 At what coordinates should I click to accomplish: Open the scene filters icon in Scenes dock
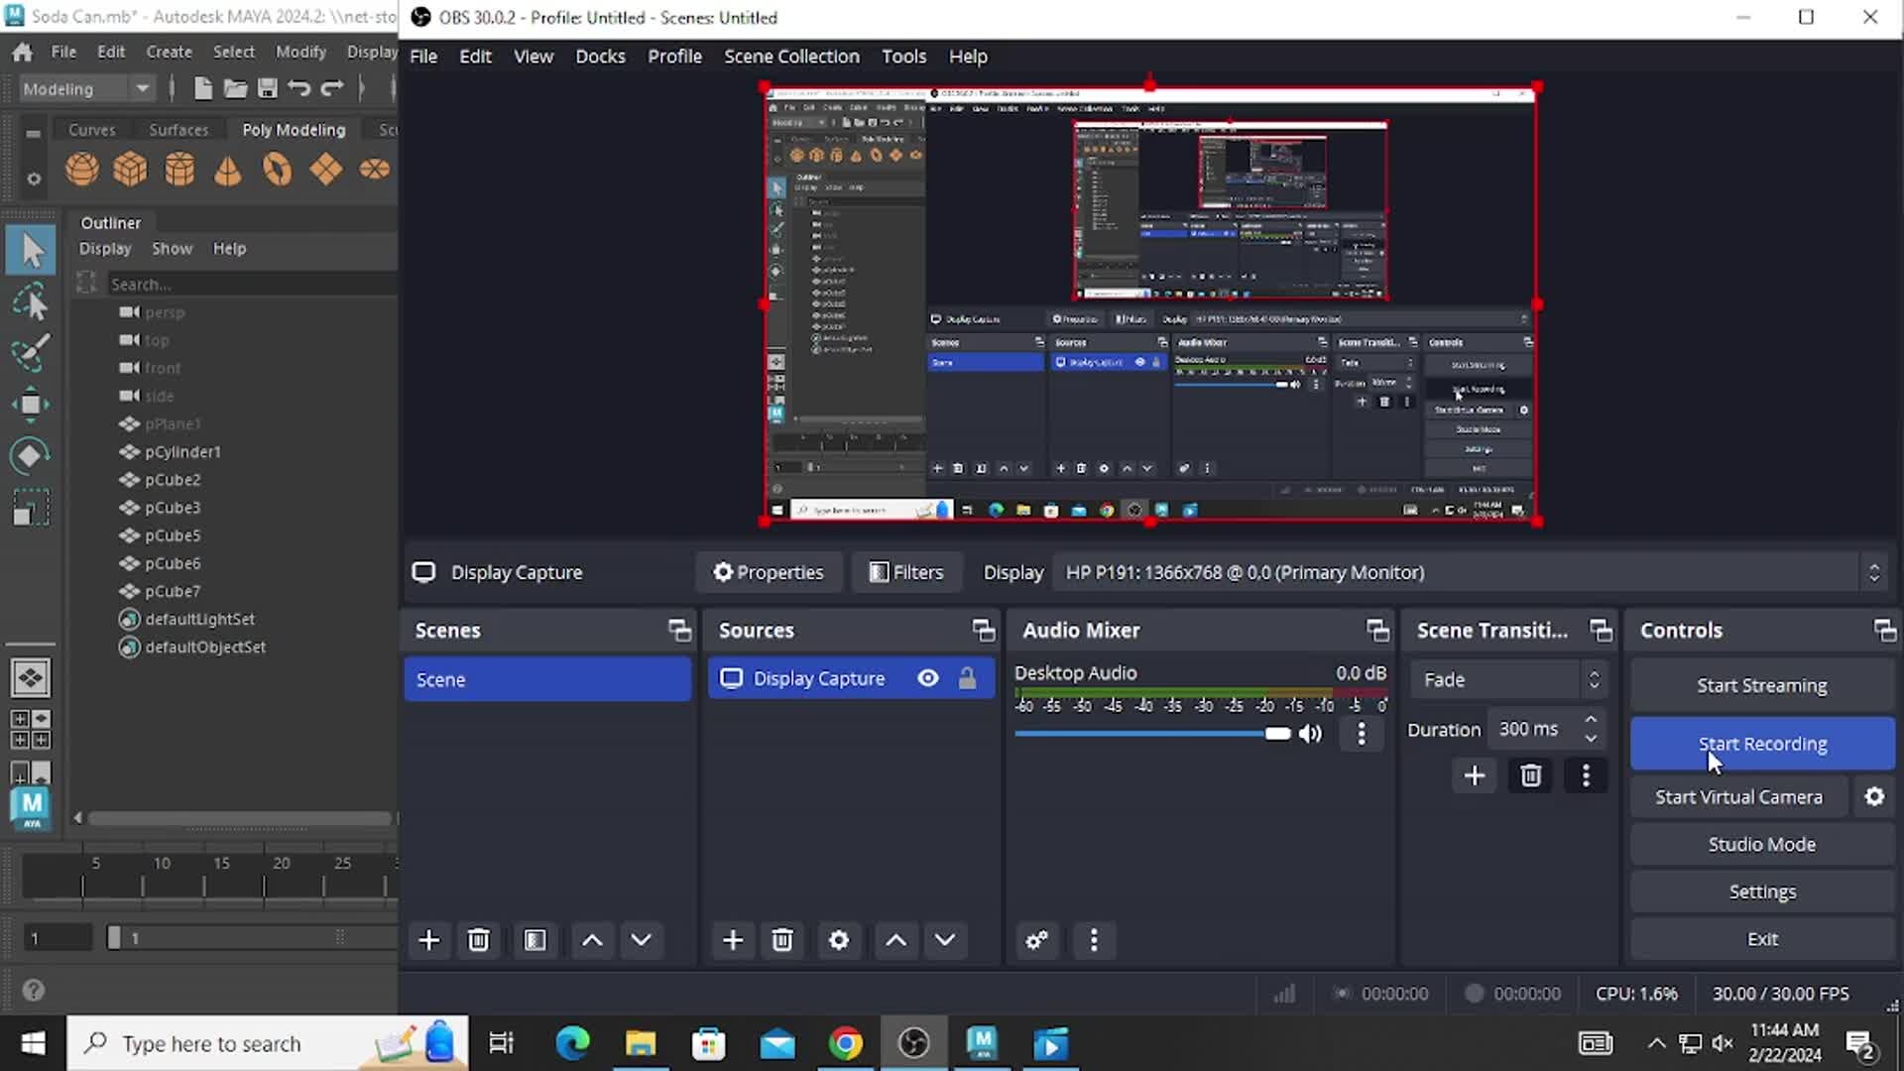point(535,940)
